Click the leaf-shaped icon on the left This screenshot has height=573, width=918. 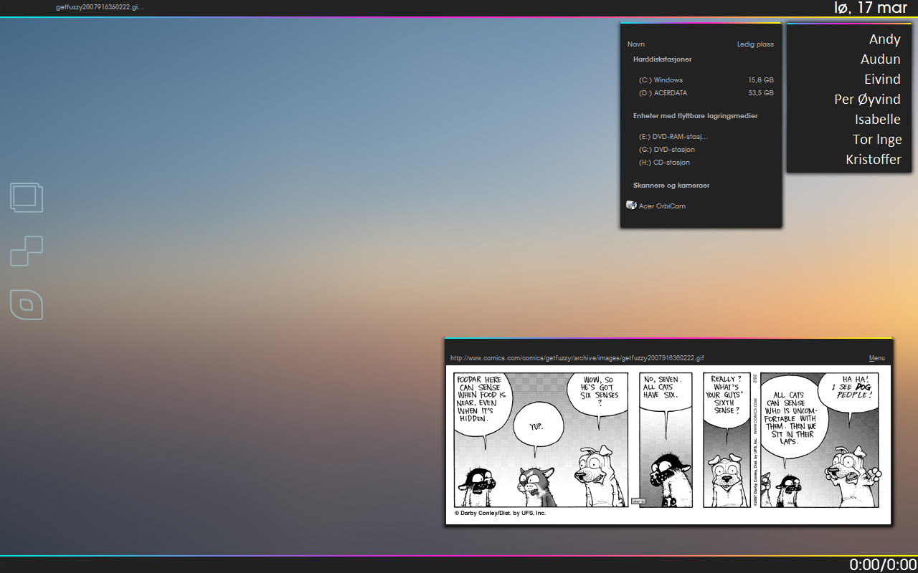coord(27,304)
